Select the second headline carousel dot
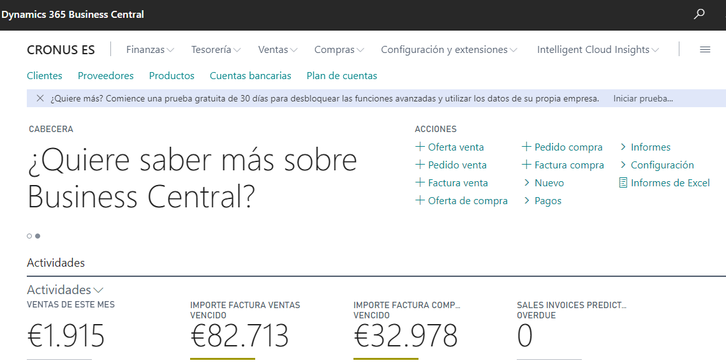Screen dimensions: 726x363 [38, 236]
